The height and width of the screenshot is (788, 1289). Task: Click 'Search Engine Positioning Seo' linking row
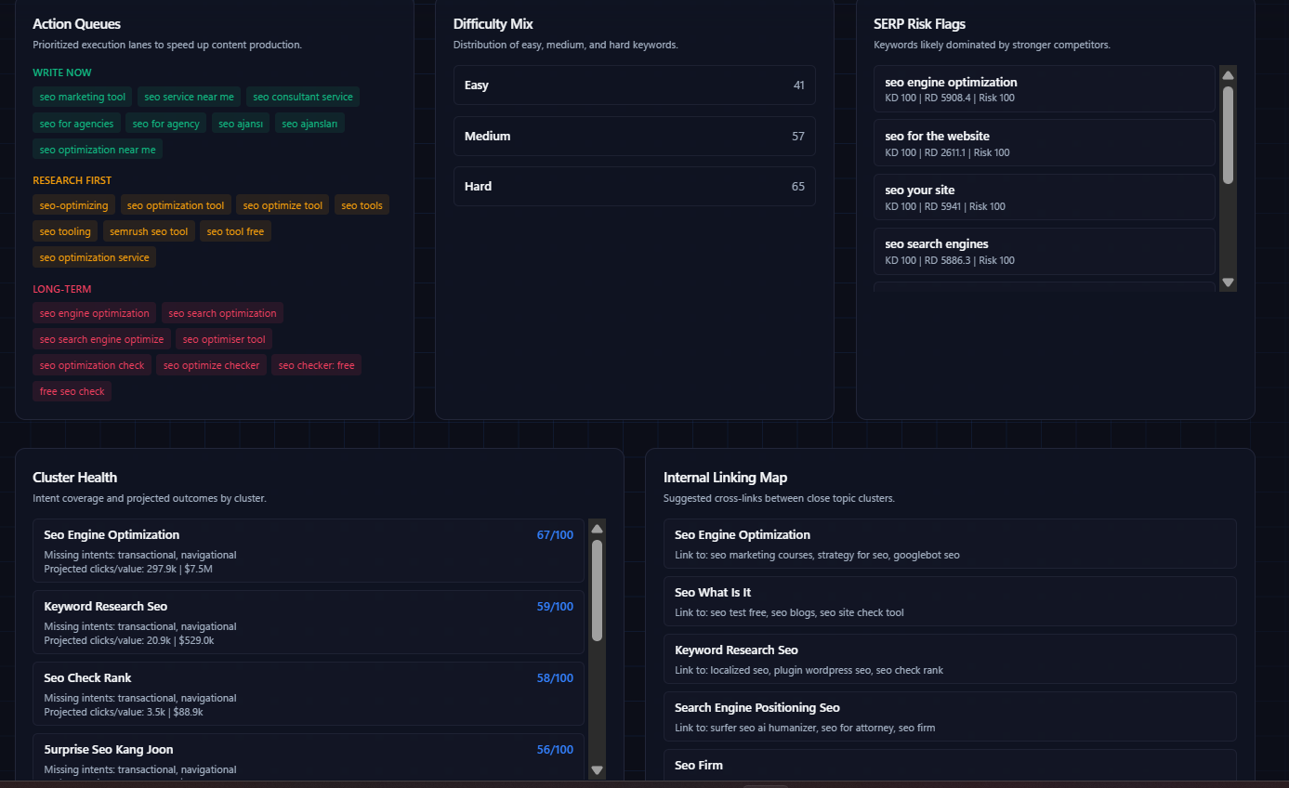[950, 716]
